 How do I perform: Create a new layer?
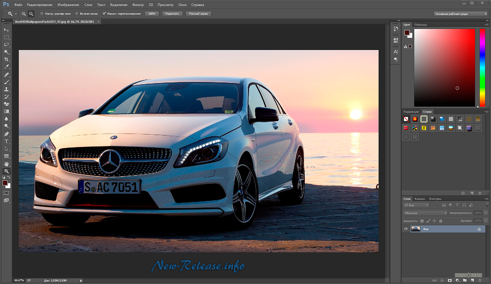[472, 281]
